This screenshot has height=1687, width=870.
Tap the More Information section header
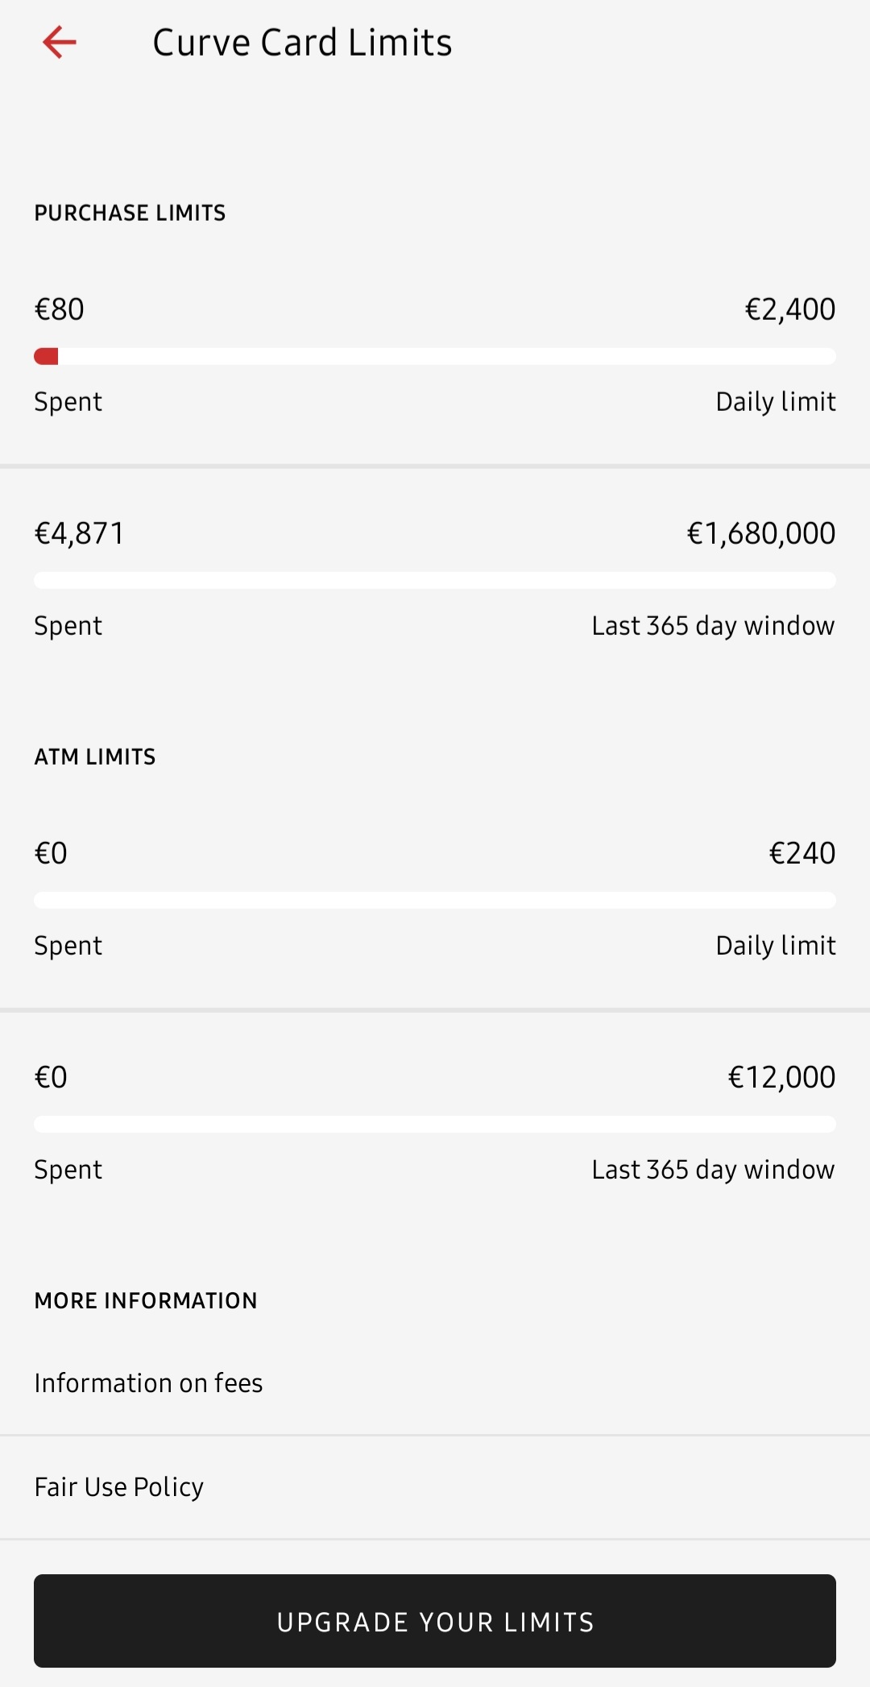[x=146, y=1300]
